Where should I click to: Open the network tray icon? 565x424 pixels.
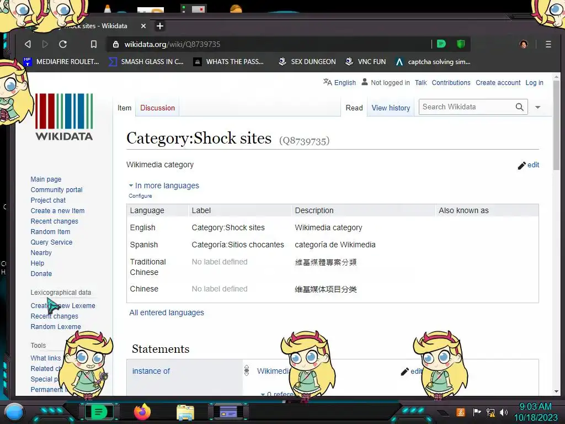pyautogui.click(x=491, y=412)
